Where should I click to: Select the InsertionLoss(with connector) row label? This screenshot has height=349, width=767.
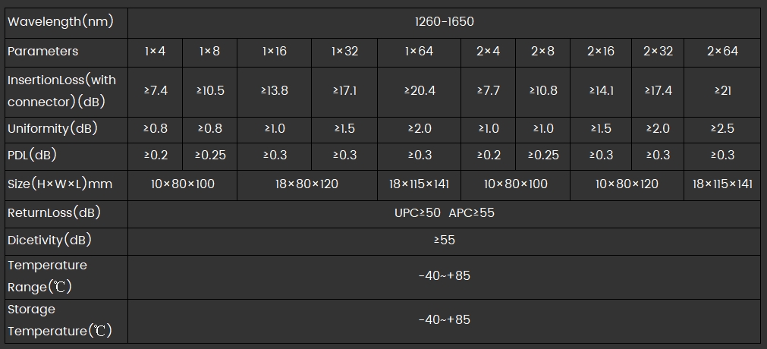click(x=66, y=92)
